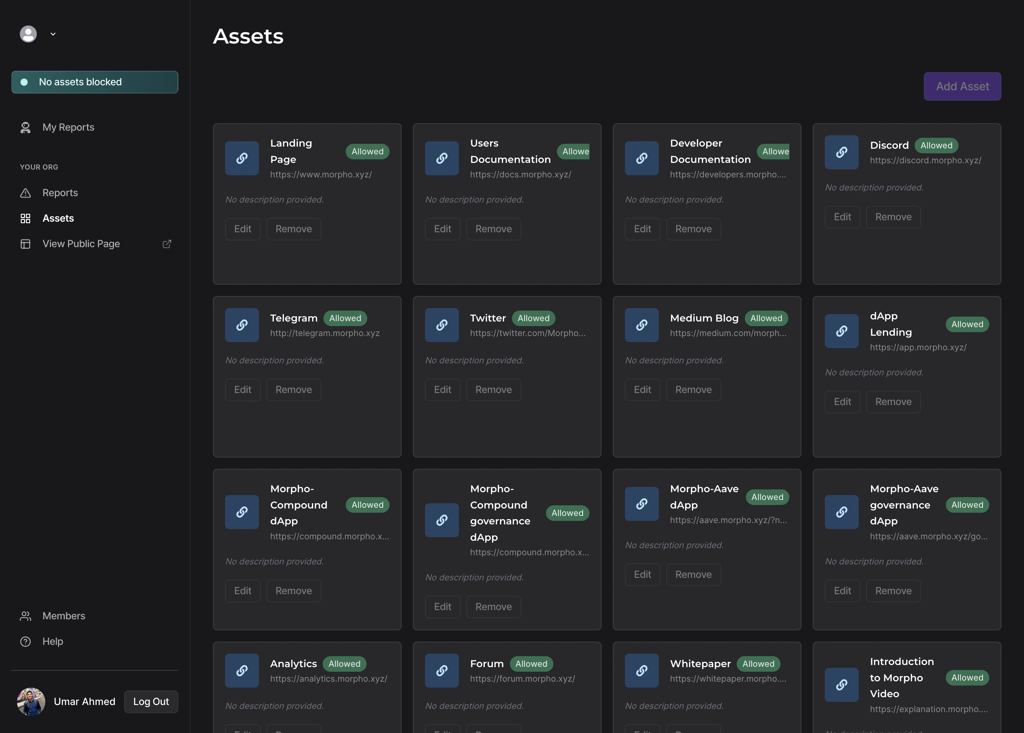Click the link icon on the Discord asset

(841, 152)
